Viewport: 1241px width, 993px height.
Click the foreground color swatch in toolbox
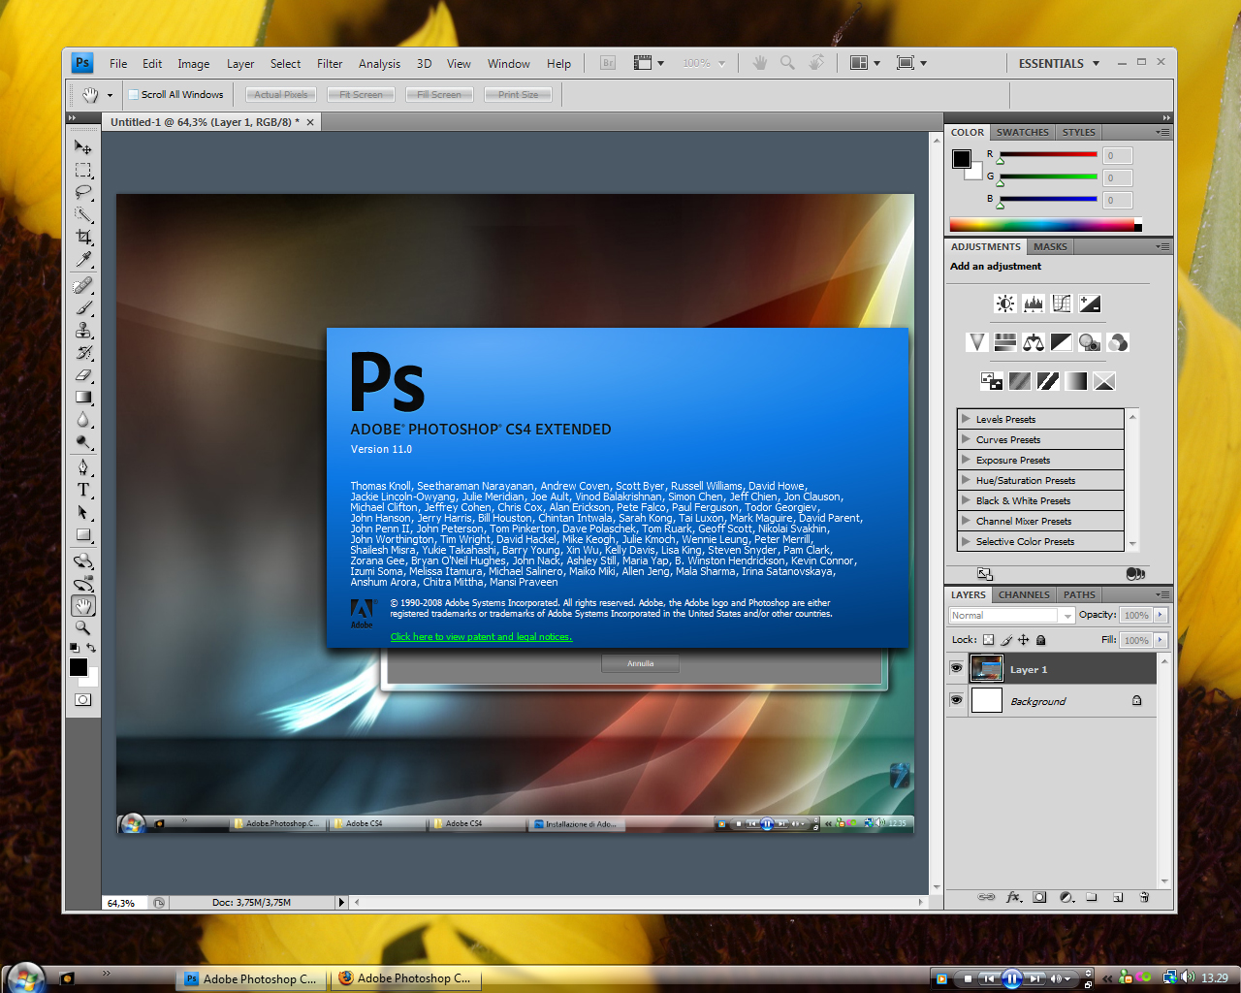pos(78,666)
